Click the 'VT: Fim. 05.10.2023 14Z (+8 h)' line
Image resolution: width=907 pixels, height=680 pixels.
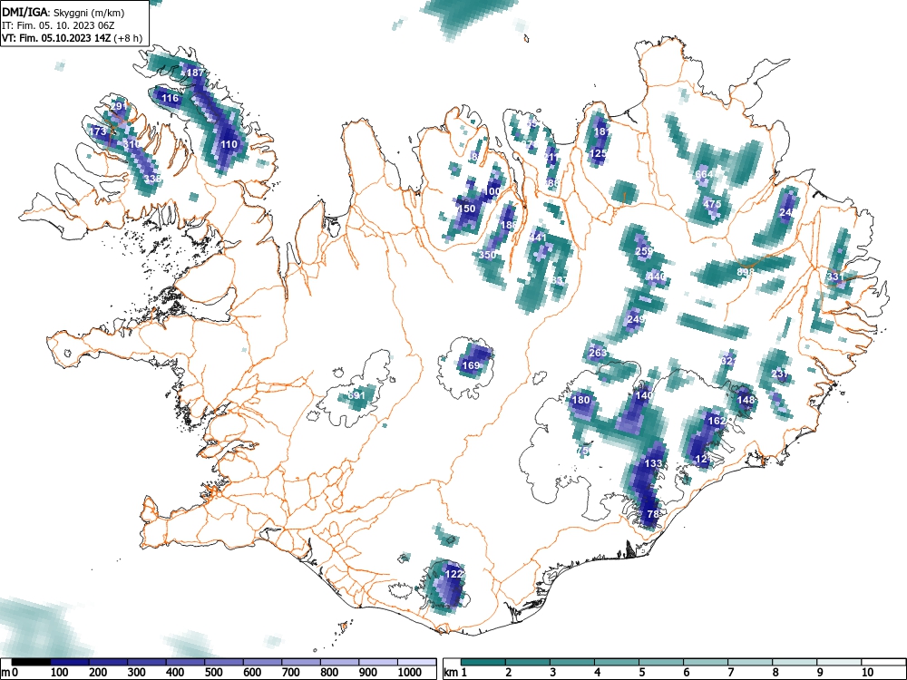72,38
